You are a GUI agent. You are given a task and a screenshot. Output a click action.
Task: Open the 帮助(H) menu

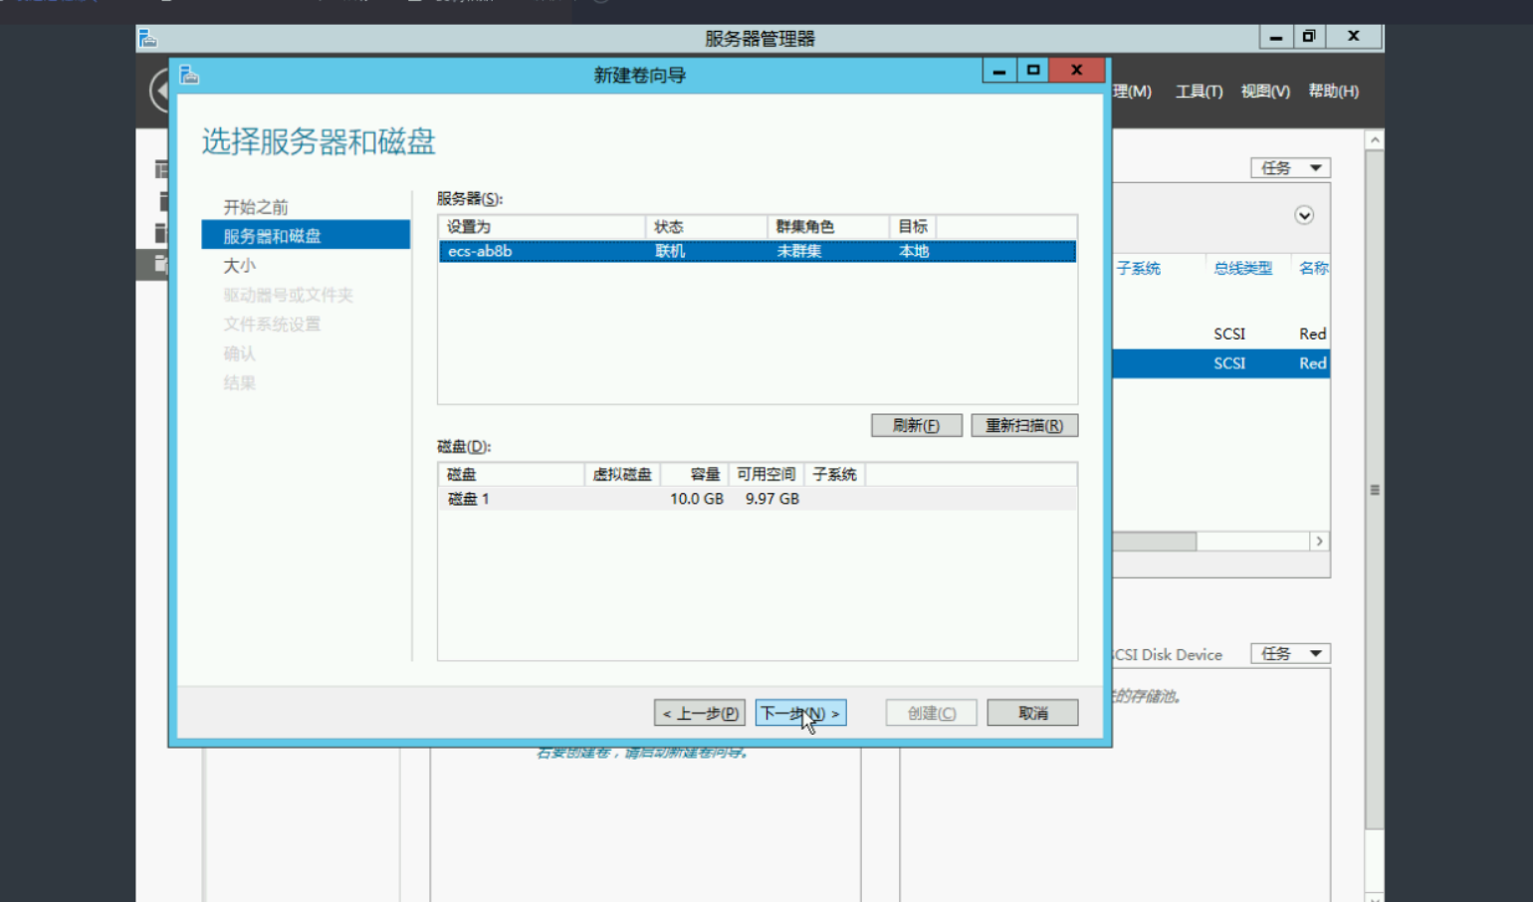tap(1333, 92)
